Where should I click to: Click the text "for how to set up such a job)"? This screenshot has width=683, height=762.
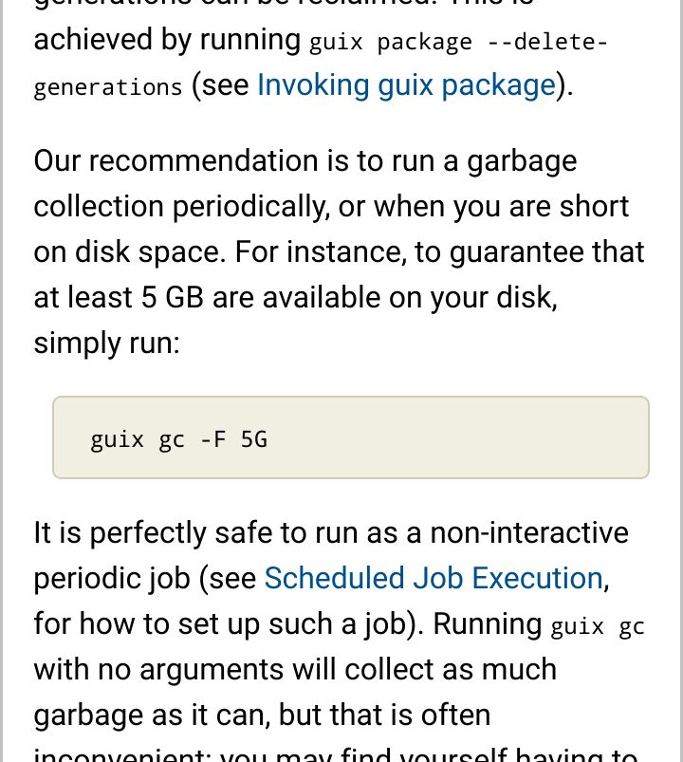[x=229, y=623]
